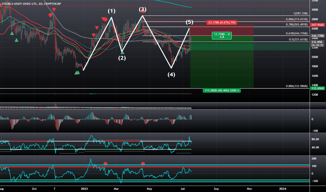
Task: Click the 244.778B price axis tag
Action: coord(318,36)
